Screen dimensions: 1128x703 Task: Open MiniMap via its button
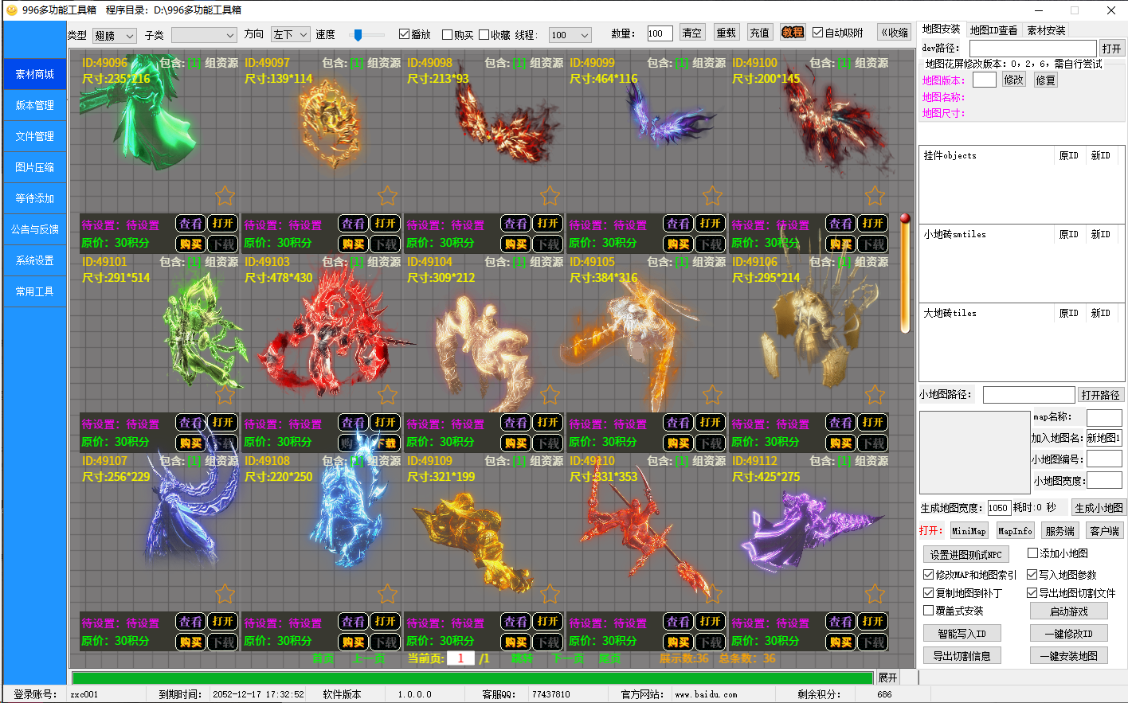point(969,531)
